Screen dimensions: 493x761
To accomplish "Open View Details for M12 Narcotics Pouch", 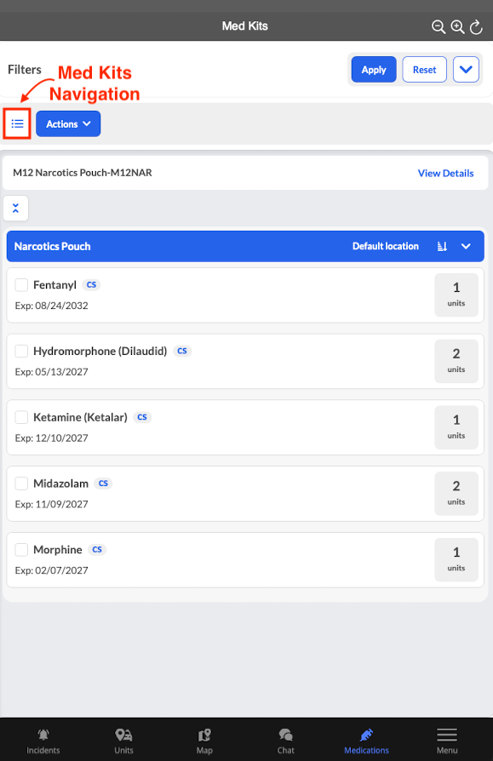I will pos(445,174).
